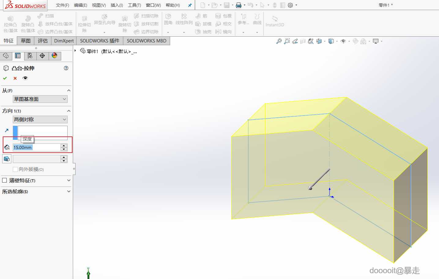Open the ConfigurationManager tab icon
The height and width of the screenshot is (279, 439).
pos(30,56)
